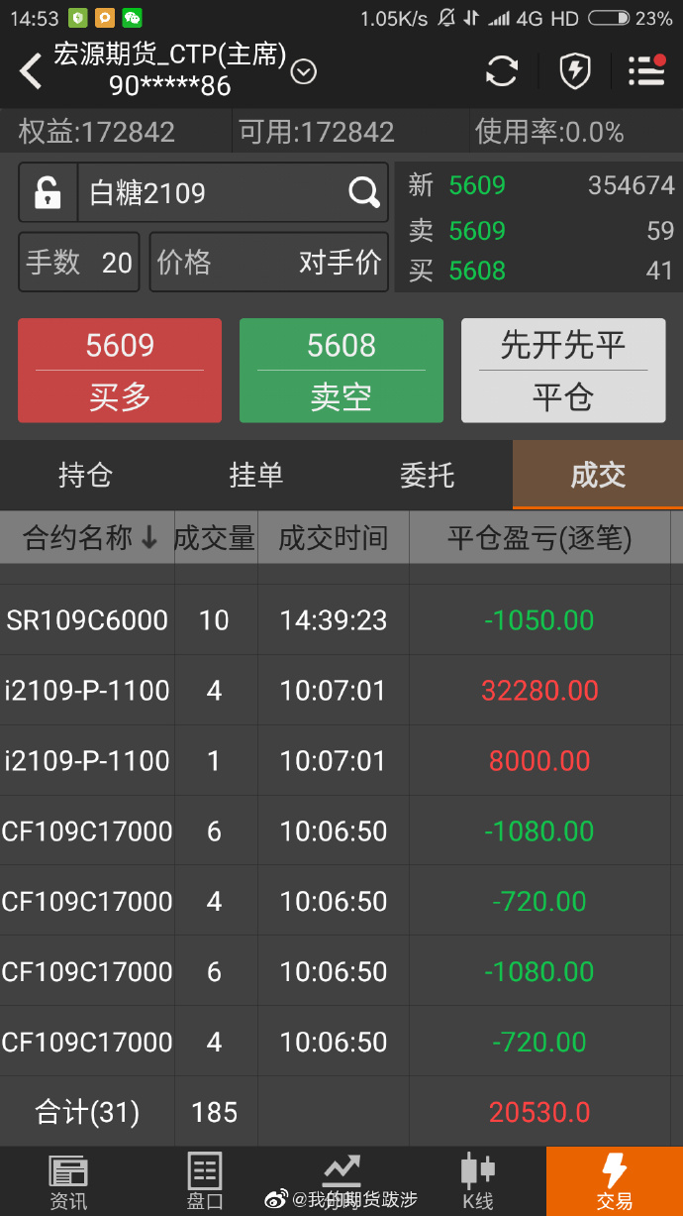Tap the green 卖空 button
Image resolution: width=683 pixels, height=1216 pixels.
click(341, 371)
